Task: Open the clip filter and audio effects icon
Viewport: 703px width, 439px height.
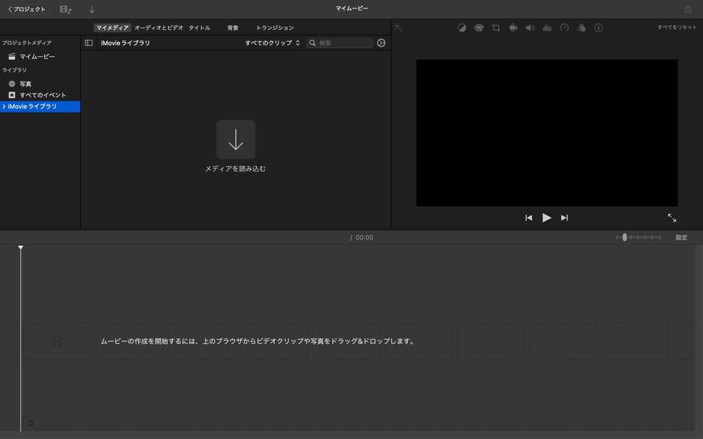Action: [581, 28]
